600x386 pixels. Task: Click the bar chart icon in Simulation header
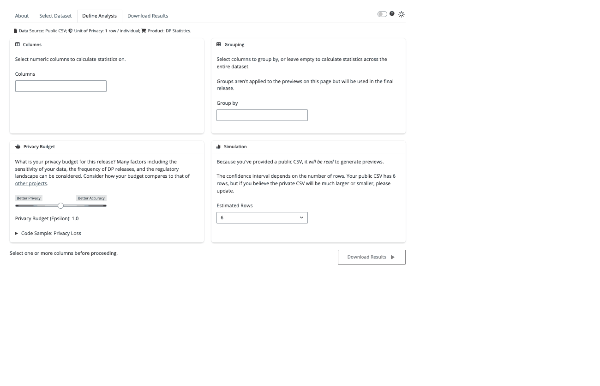coord(219,146)
